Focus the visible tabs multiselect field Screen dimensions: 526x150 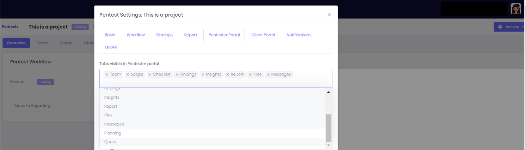[x=216, y=78]
